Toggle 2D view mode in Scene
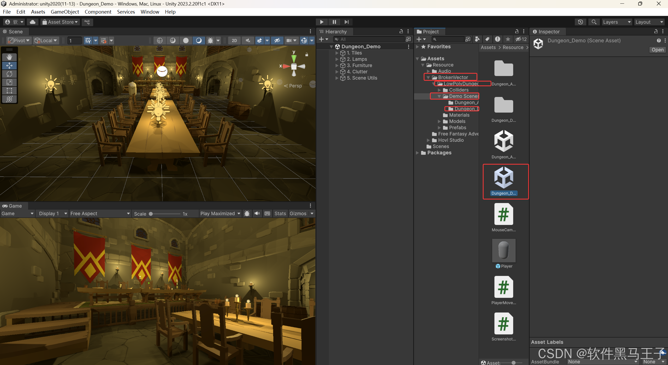 click(234, 40)
